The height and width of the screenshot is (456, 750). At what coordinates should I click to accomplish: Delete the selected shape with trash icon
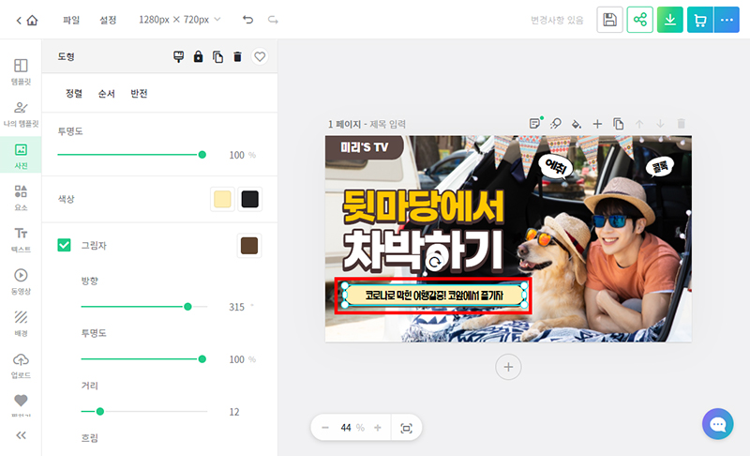pos(237,57)
